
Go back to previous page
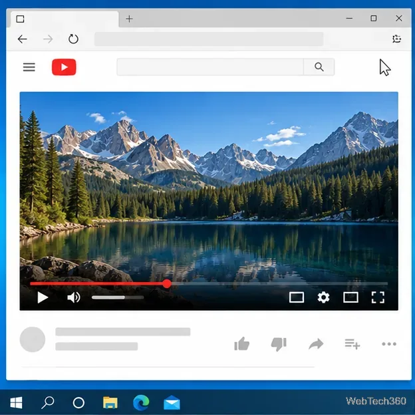point(22,39)
